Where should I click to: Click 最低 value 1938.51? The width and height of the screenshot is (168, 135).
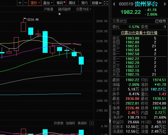159,99
